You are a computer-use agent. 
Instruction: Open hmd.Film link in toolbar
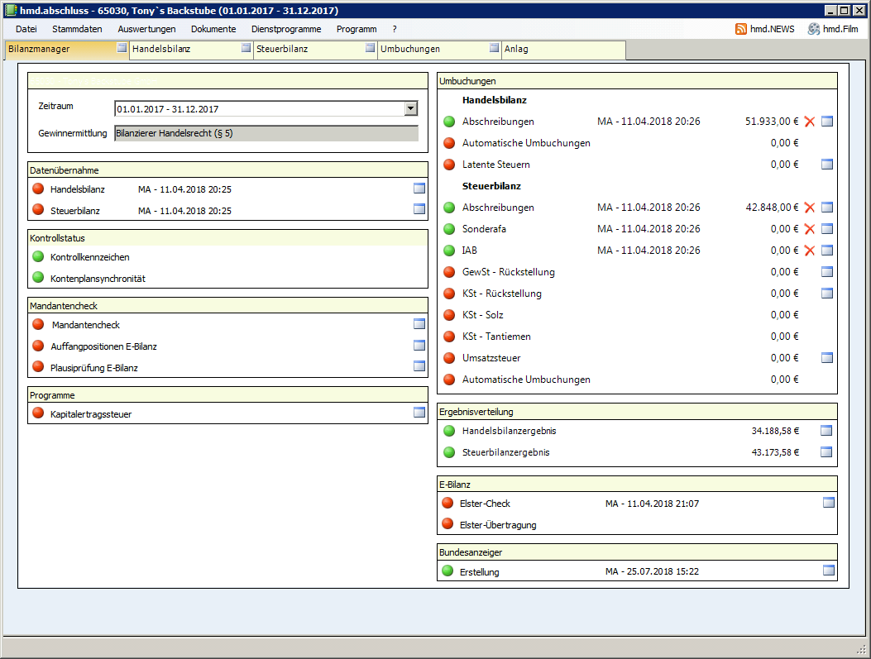click(x=833, y=29)
